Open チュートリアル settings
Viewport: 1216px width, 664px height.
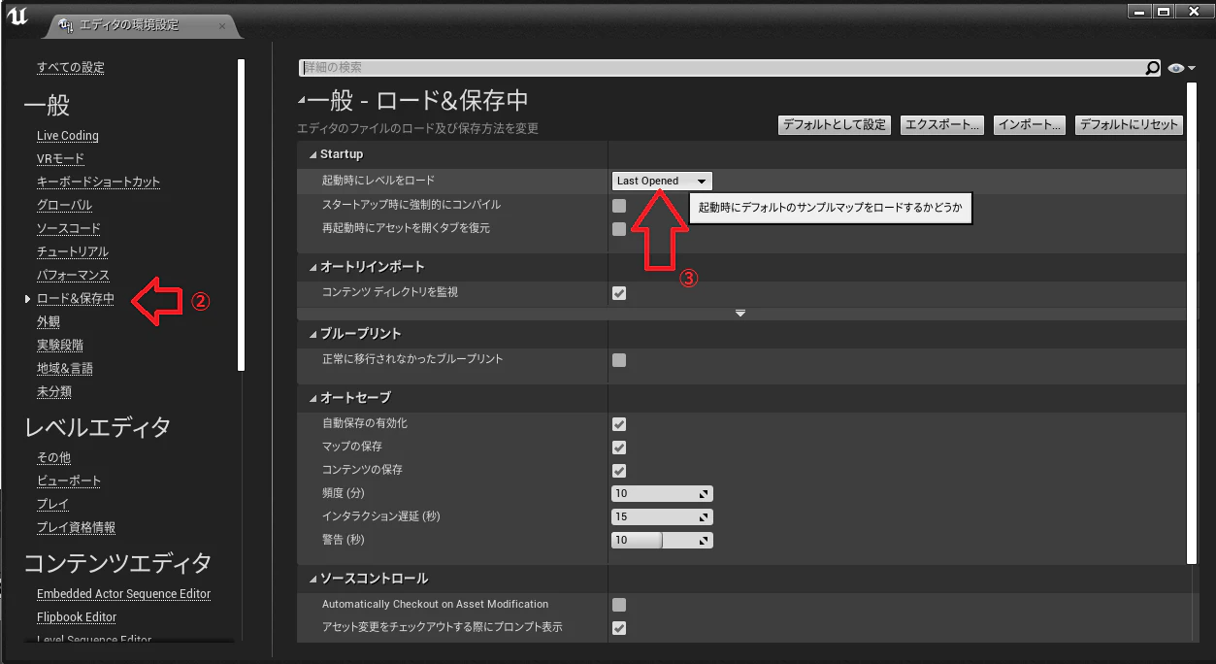[x=73, y=252]
